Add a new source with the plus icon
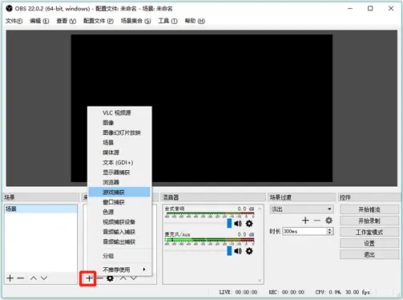The width and height of the screenshot is (403, 300). [x=89, y=278]
